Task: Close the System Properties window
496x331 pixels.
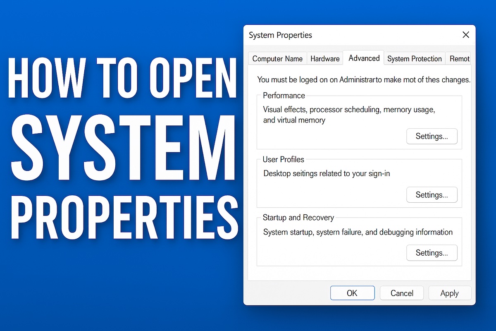Action: 465,35
